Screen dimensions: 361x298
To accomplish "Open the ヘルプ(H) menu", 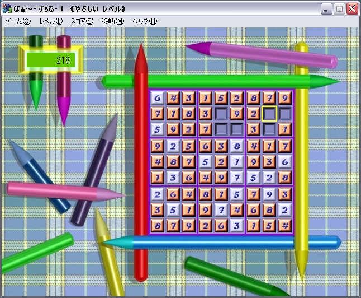I will [144, 21].
